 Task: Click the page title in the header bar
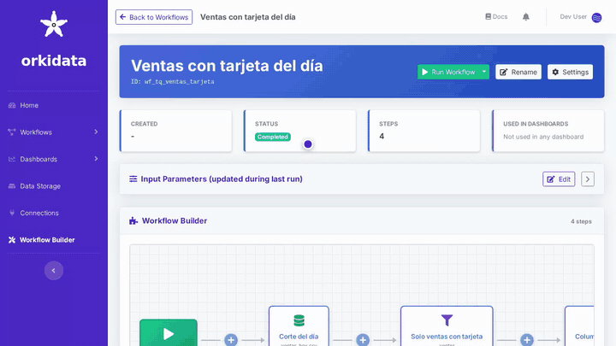coord(248,17)
